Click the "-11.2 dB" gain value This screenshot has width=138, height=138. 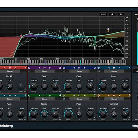[56, 108]
